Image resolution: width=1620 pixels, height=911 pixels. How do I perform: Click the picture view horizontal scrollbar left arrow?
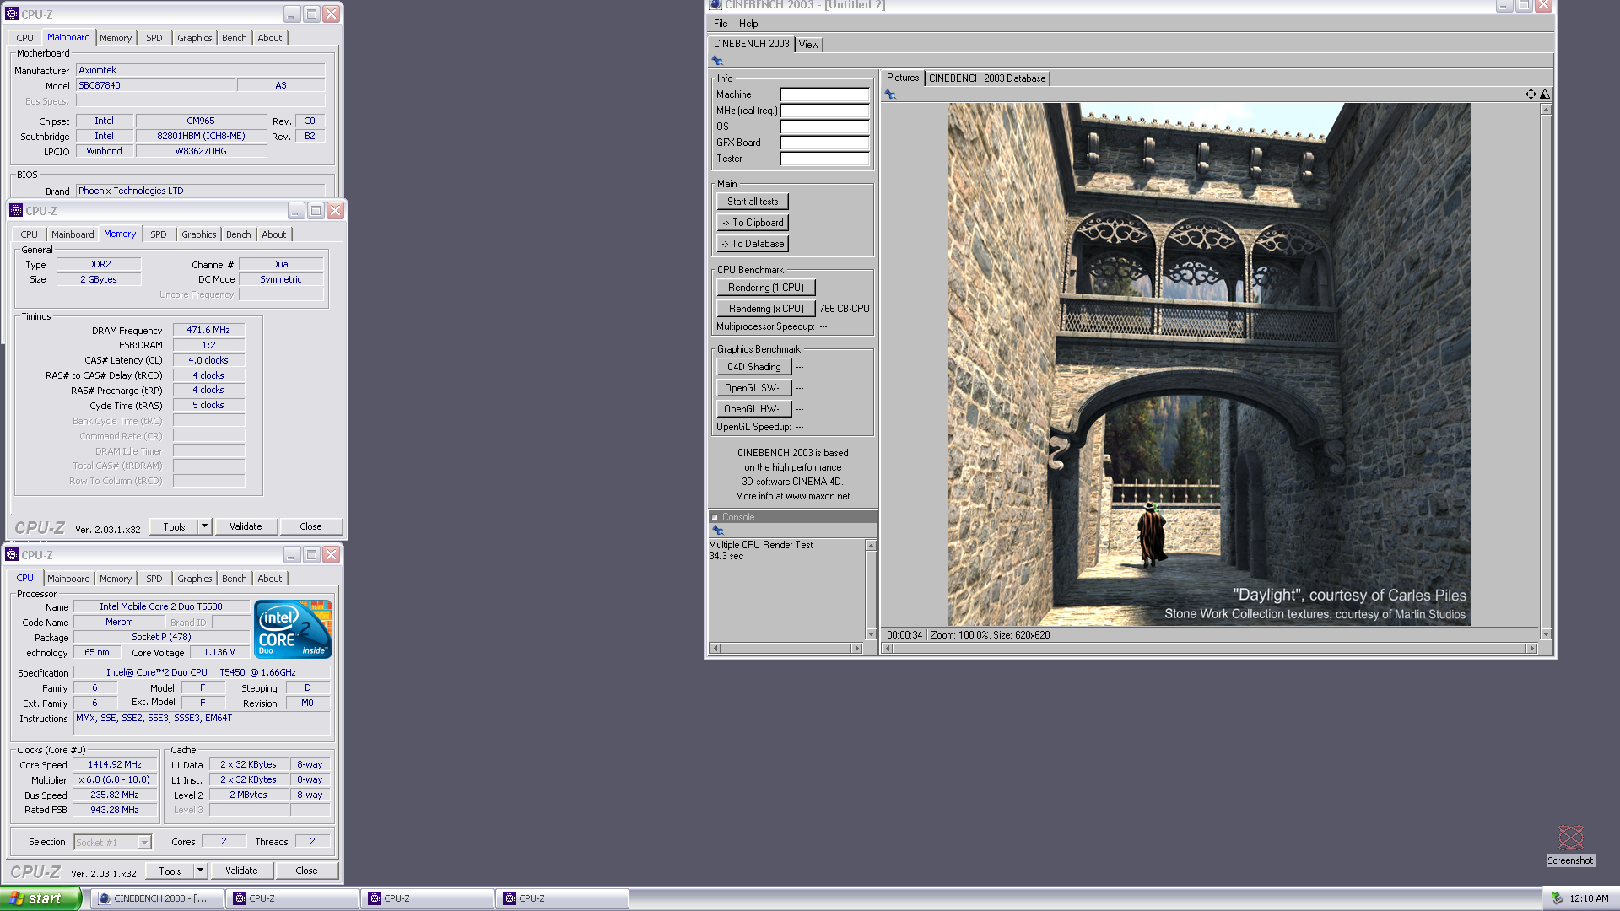(x=887, y=649)
